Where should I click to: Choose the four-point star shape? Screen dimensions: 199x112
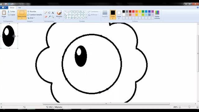(69, 18)
